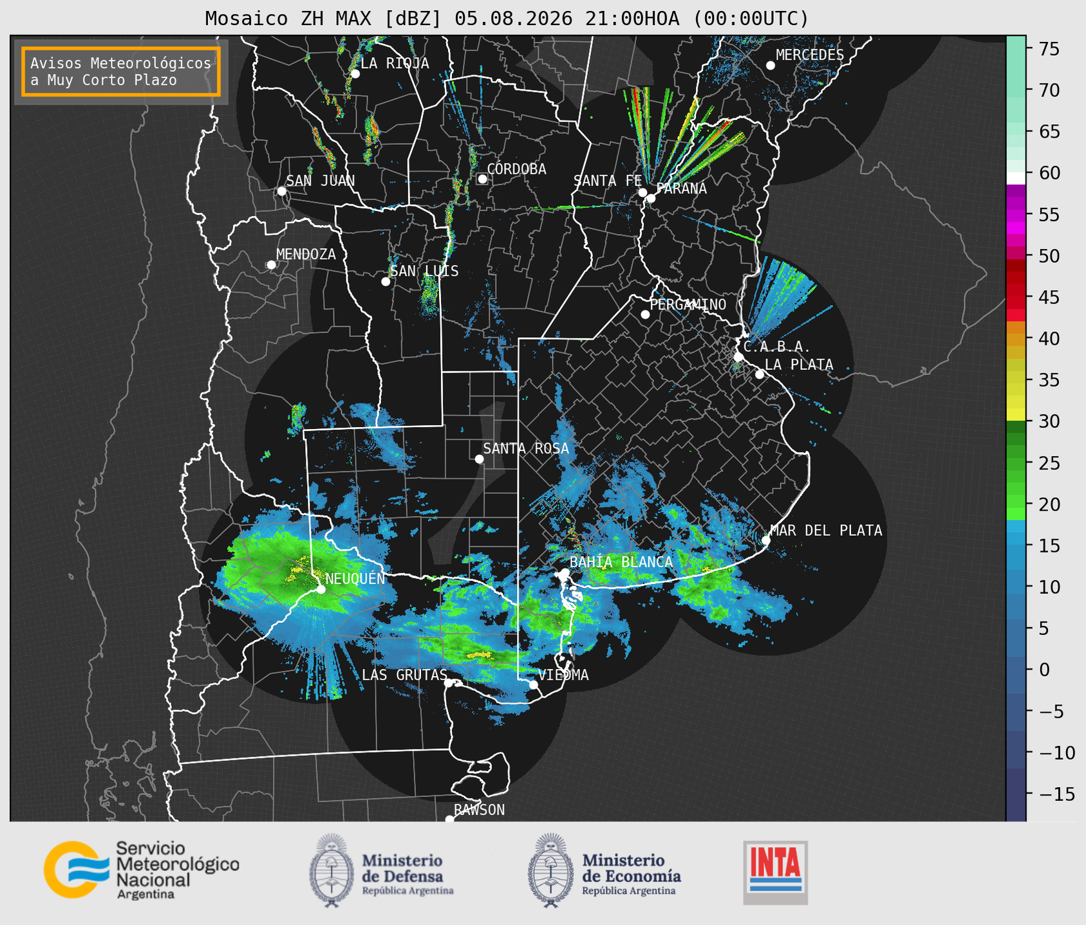Pick the yellow 30 dBZ colorbar band

tap(1015, 415)
